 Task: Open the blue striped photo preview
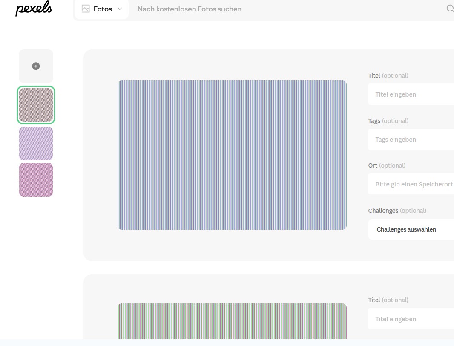click(232, 155)
